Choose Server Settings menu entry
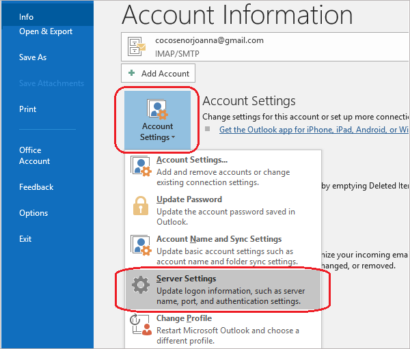The image size is (410, 349). click(x=223, y=290)
